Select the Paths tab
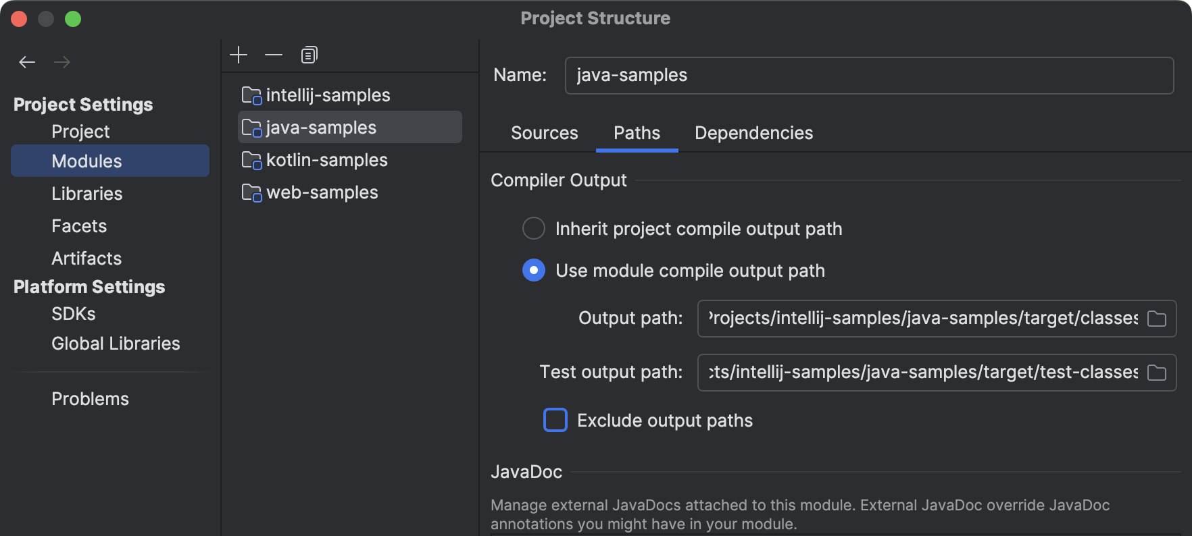The width and height of the screenshot is (1192, 536). click(637, 133)
